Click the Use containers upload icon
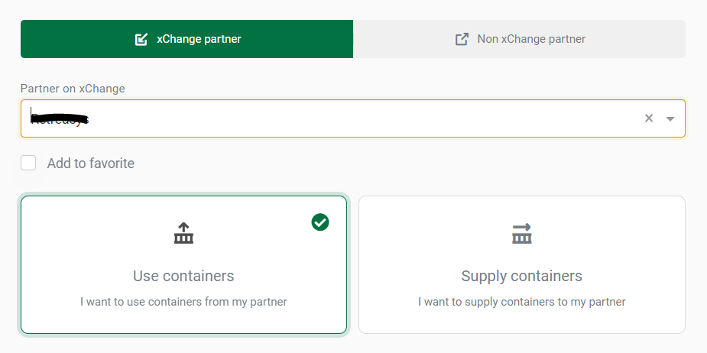The width and height of the screenshot is (707, 353). point(183,233)
